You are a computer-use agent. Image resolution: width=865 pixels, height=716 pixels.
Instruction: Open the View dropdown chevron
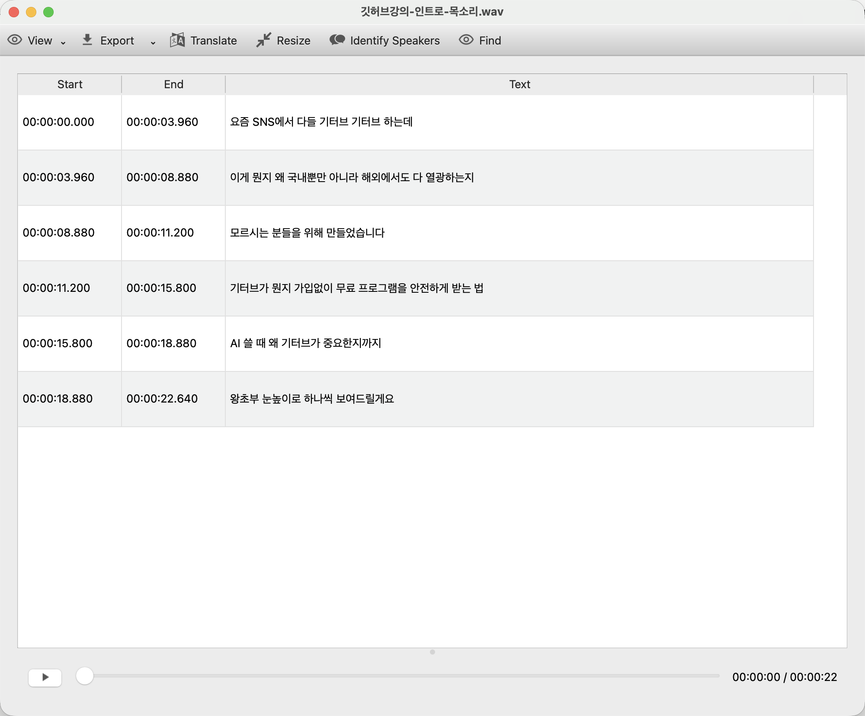(63, 42)
